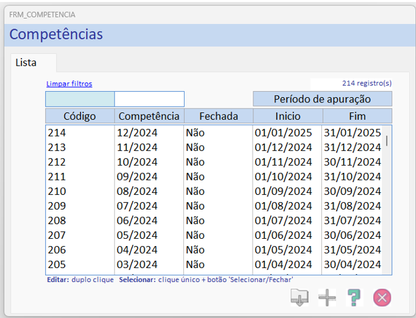
Task: Click competência cell 05/2024
Action: point(137,235)
